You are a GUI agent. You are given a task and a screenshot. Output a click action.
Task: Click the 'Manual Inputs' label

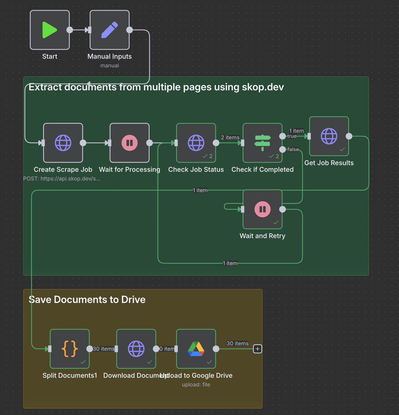coord(110,56)
